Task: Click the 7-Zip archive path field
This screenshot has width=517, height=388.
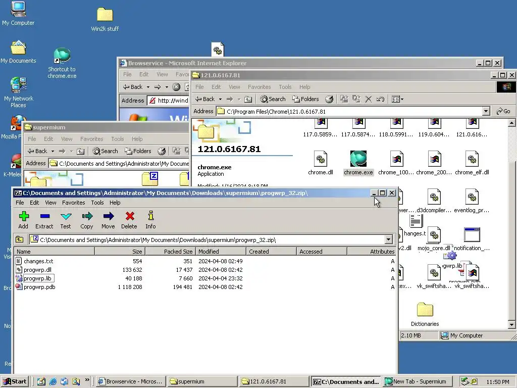Action: pyautogui.click(x=207, y=239)
